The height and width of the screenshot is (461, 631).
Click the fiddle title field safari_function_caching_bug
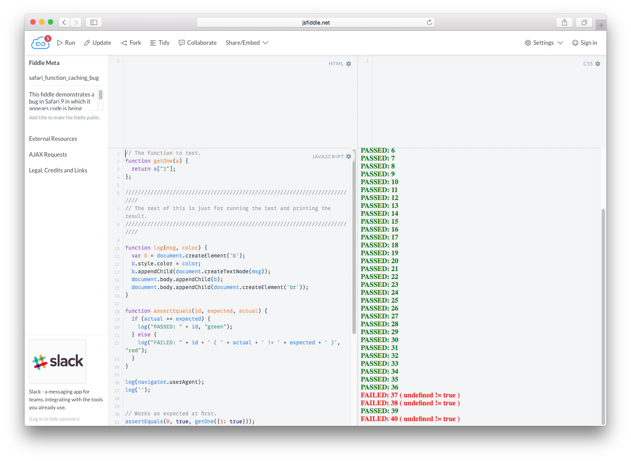click(66, 78)
